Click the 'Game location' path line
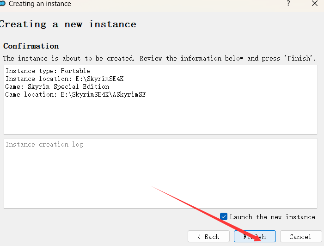This screenshot has height=246, width=324. click(75, 94)
